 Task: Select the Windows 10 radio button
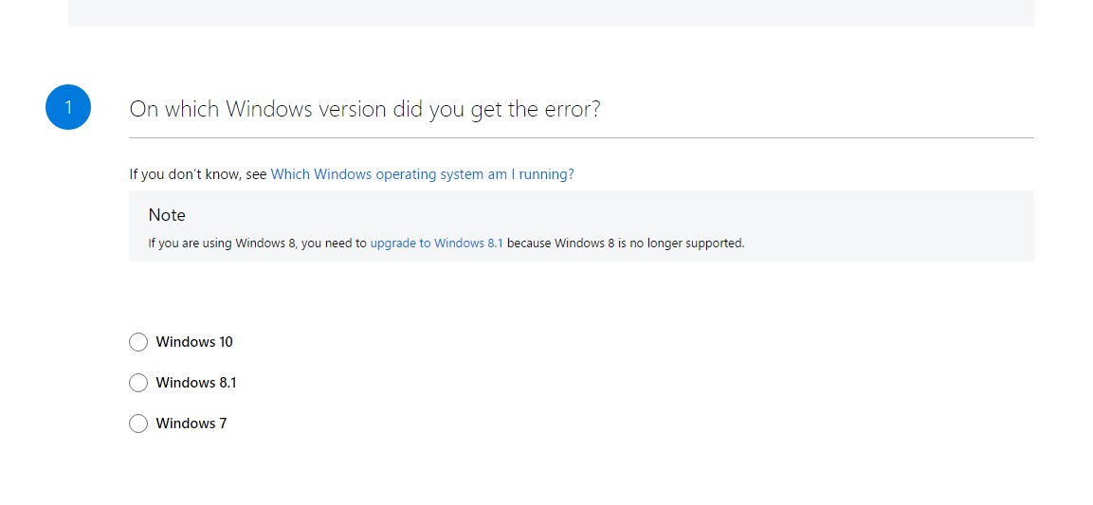138,342
